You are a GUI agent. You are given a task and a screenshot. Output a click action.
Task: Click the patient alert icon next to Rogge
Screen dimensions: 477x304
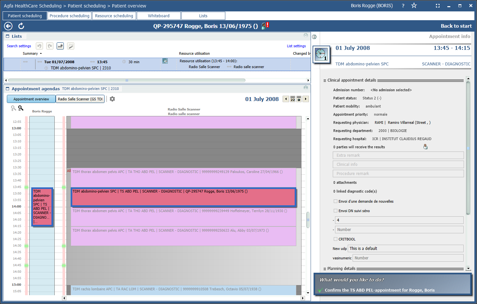265,26
